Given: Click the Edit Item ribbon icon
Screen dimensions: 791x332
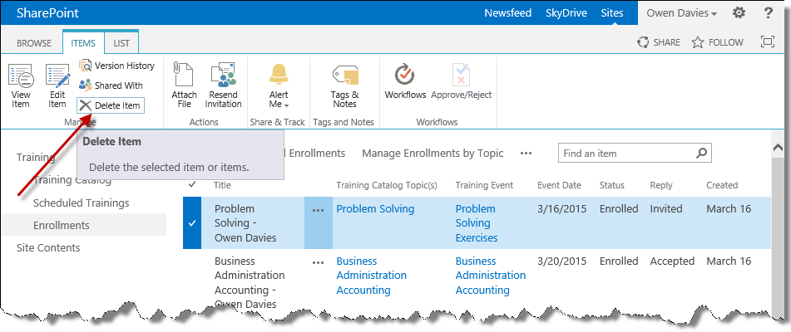Looking at the screenshot, I should coord(57,86).
